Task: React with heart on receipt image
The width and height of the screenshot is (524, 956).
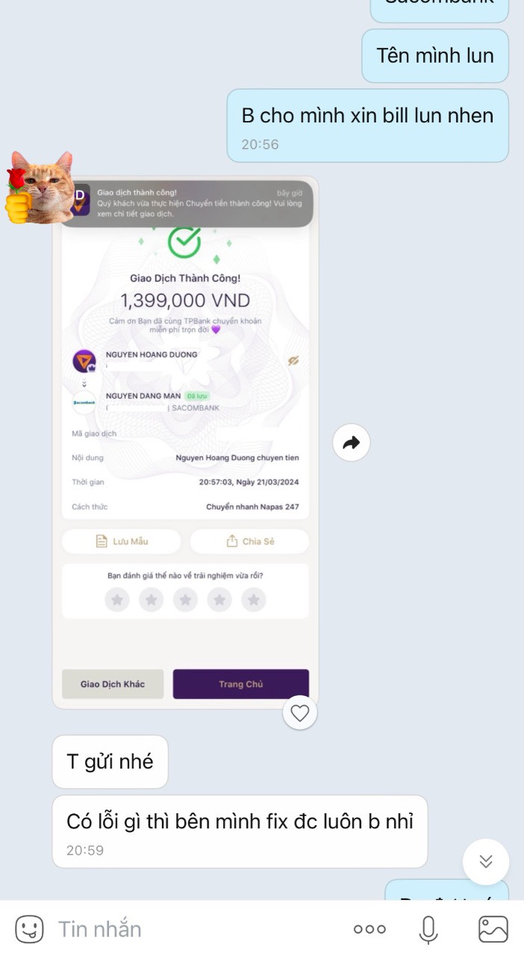Action: click(299, 713)
